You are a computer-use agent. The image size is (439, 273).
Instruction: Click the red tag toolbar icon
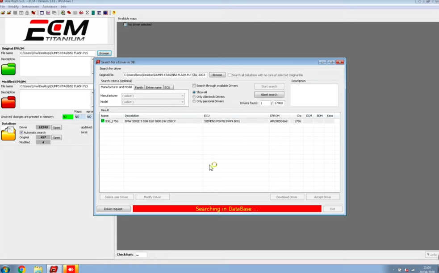tap(69, 13)
